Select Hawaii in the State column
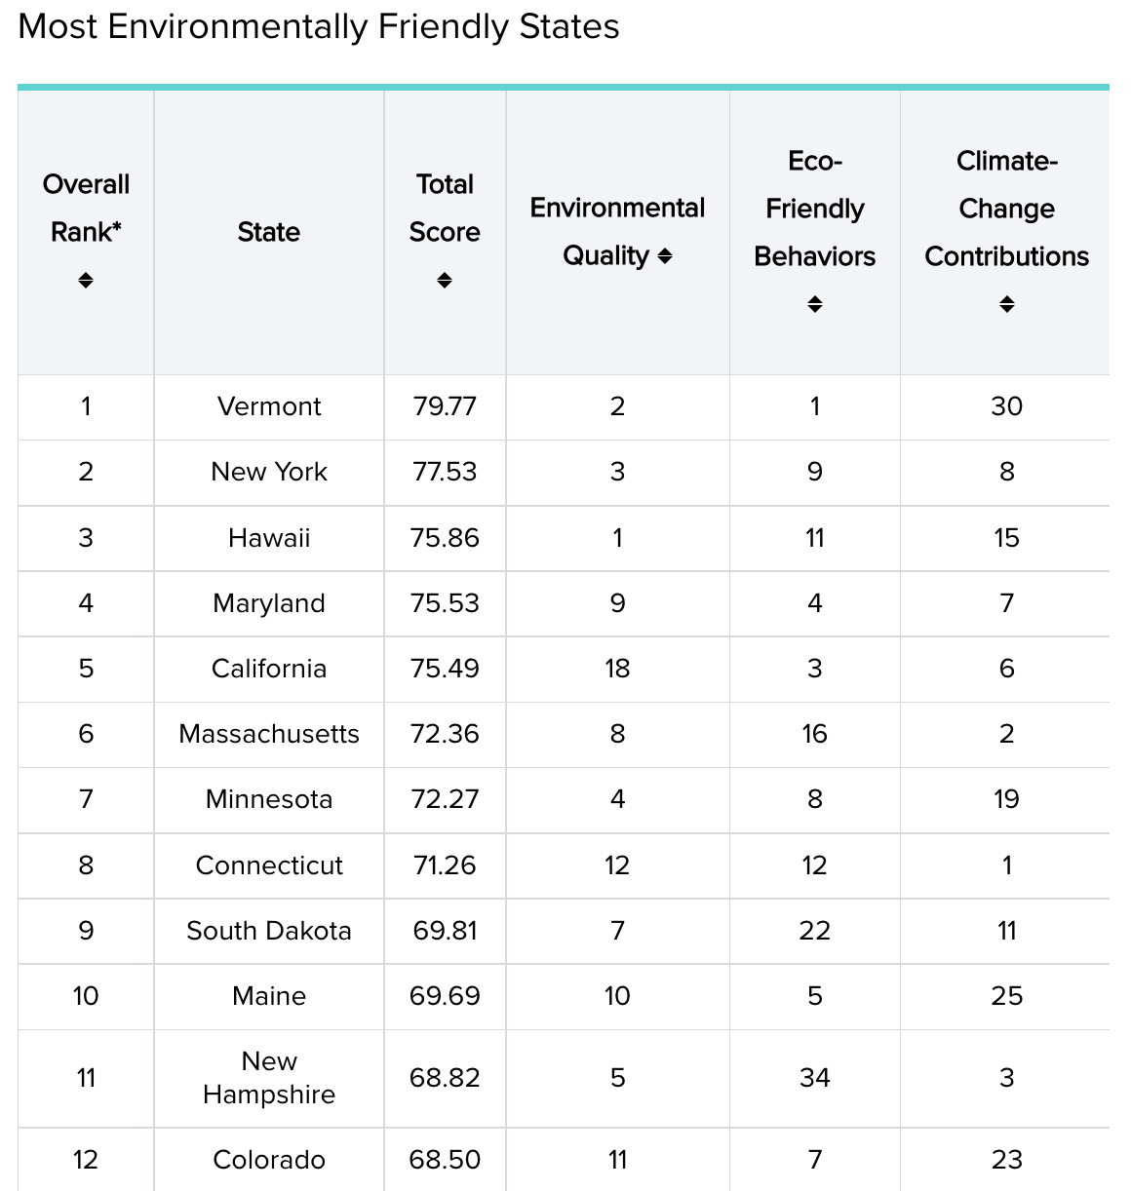The width and height of the screenshot is (1131, 1191). pyautogui.click(x=269, y=538)
